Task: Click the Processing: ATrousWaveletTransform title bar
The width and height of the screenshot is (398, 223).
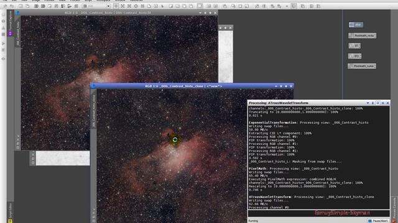Action: coord(319,103)
